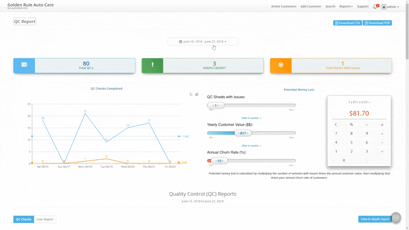The height and width of the screenshot is (230, 409).
Task: Click Golden Rule Auto Care brand link
Action: 31,5
